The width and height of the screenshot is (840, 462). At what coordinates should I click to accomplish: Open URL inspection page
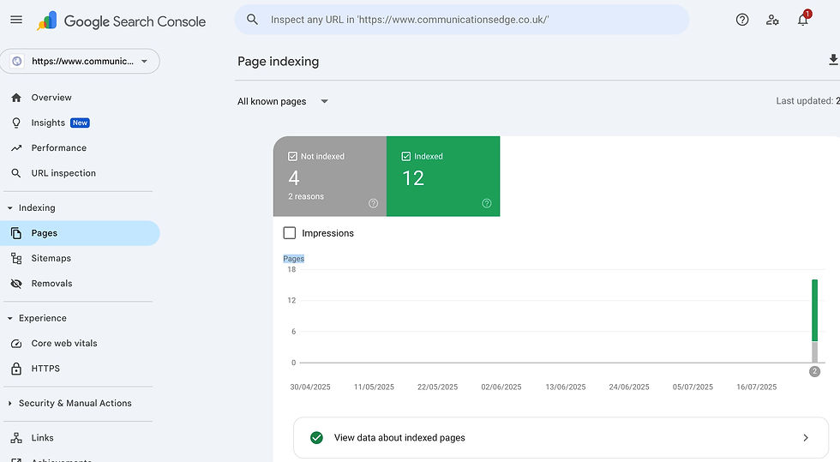click(63, 173)
